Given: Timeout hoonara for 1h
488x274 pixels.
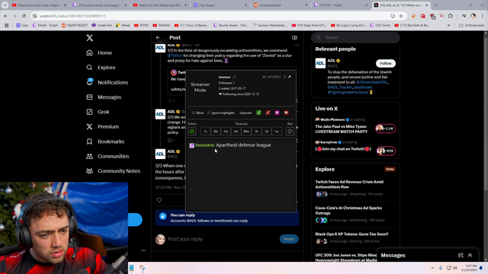Looking at the screenshot, I should pos(256,132).
